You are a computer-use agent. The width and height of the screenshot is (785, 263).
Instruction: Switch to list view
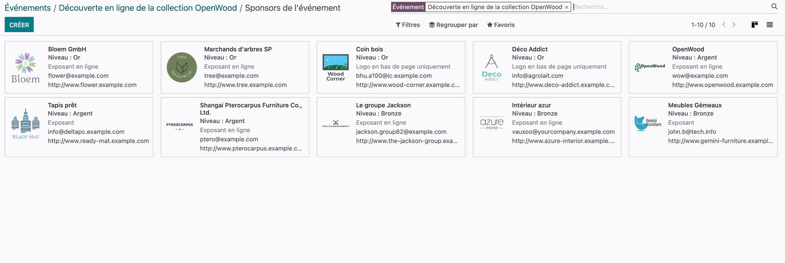point(769,25)
